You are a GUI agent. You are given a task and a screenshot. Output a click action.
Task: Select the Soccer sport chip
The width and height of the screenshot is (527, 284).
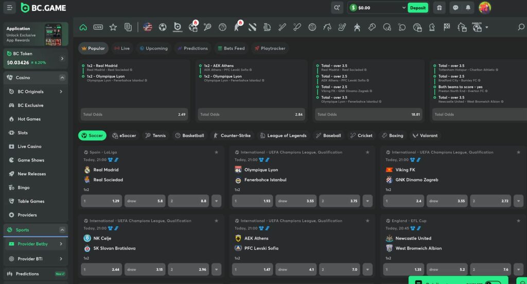(x=92, y=135)
